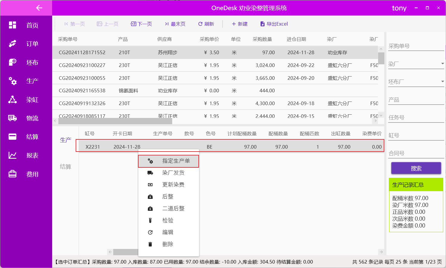
Task: Switch to the 结算 tab in lower panel
Action: 66,167
